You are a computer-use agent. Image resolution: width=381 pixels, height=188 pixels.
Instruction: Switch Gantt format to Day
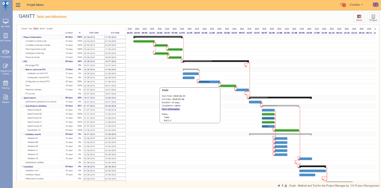[30, 29]
